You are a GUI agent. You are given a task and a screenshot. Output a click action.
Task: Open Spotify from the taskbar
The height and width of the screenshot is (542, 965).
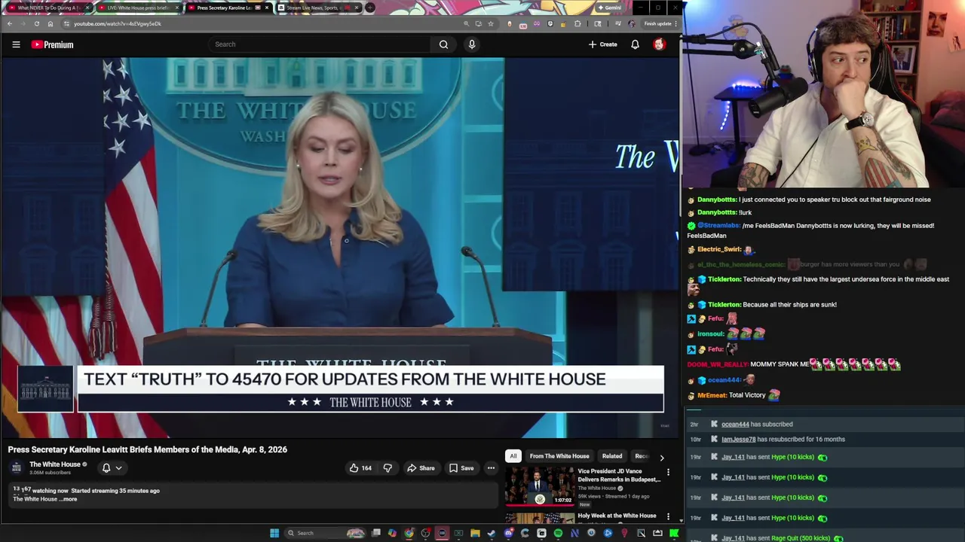558,533
